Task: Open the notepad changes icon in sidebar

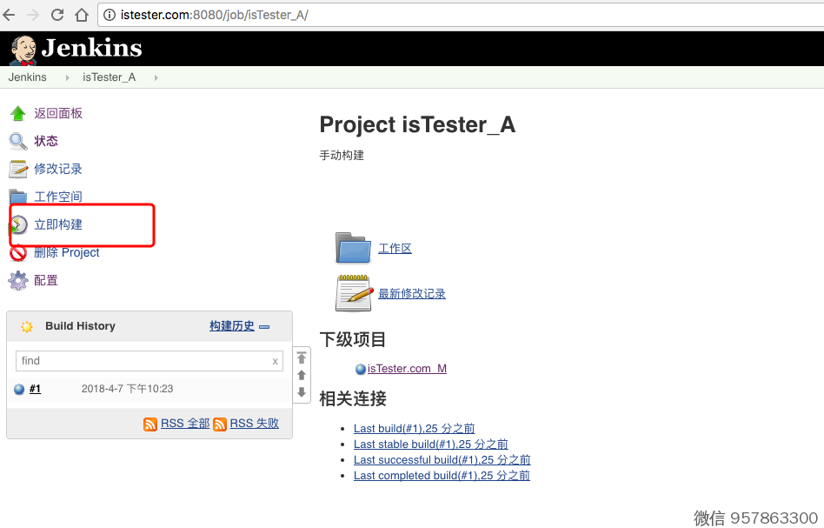Action: [18, 169]
